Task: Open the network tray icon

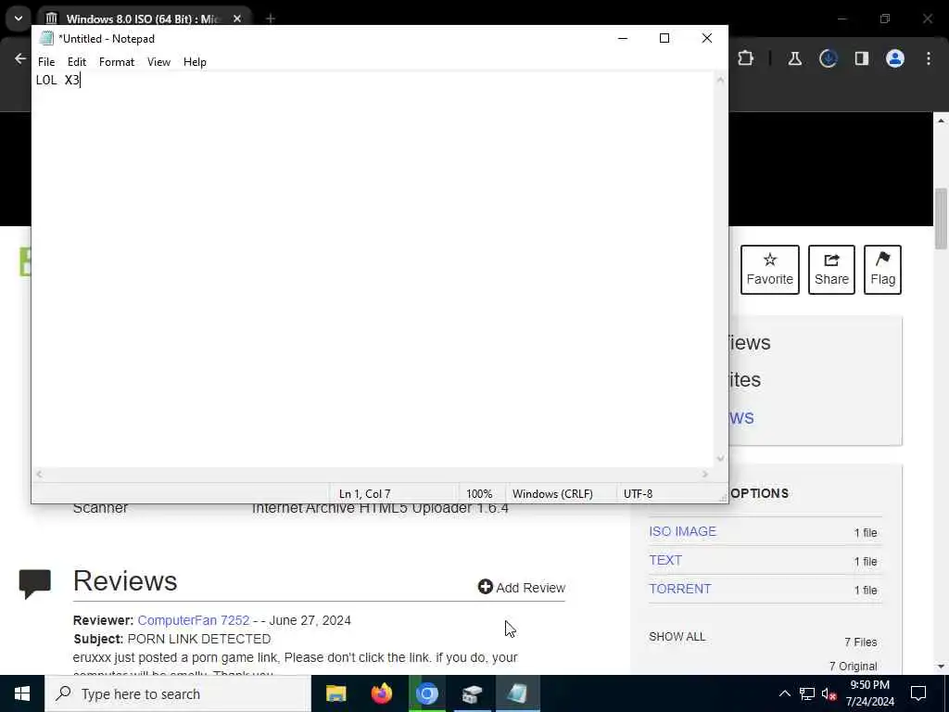Action: tap(807, 693)
